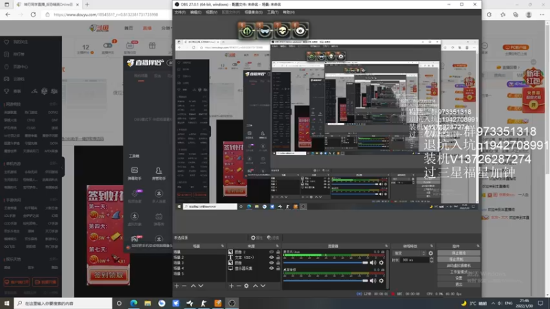Pop out the Audio Mixer dock panel

386,246
